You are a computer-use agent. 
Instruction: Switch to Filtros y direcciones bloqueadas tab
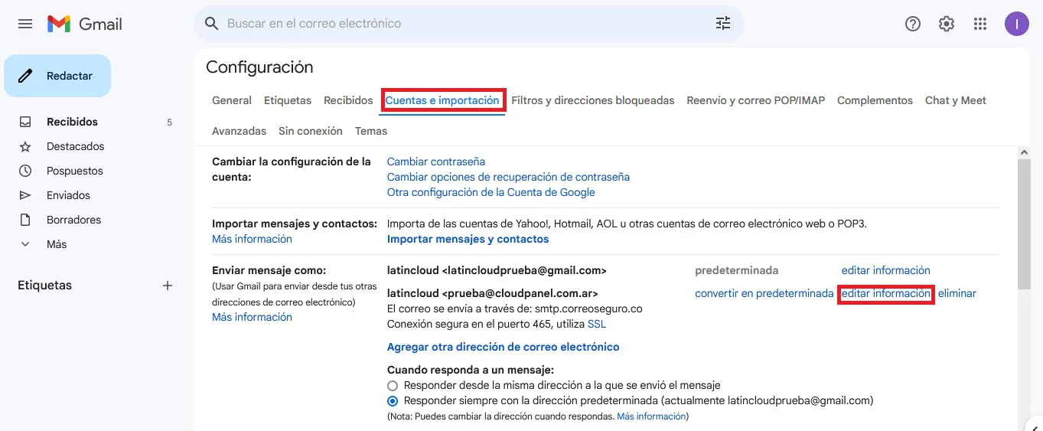click(592, 100)
